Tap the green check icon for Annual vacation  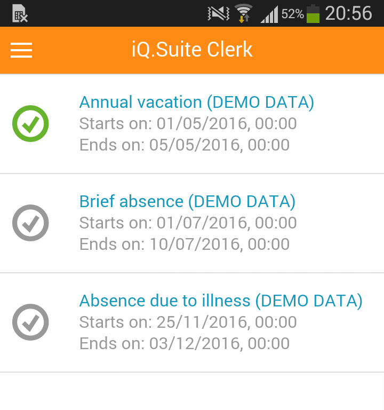(30, 123)
